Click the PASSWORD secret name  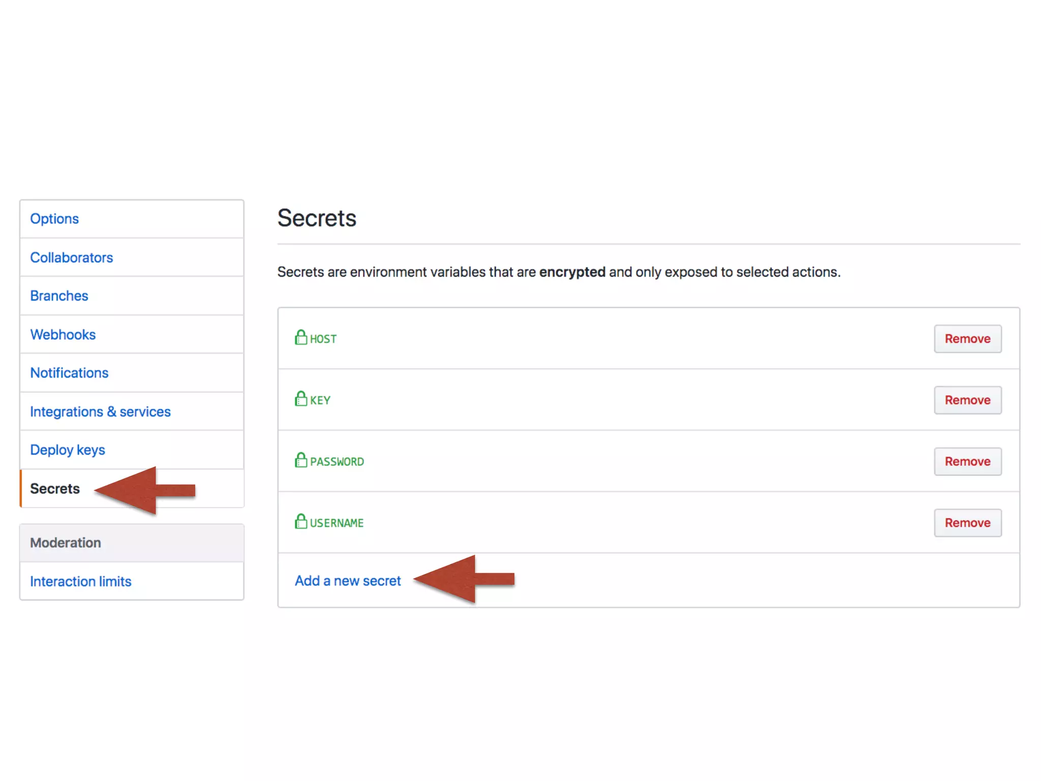coord(337,462)
